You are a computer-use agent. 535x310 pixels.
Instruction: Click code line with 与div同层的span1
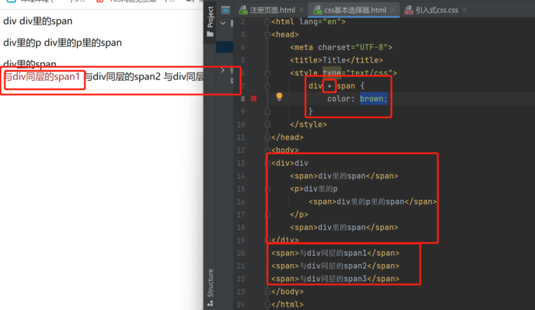click(336, 253)
